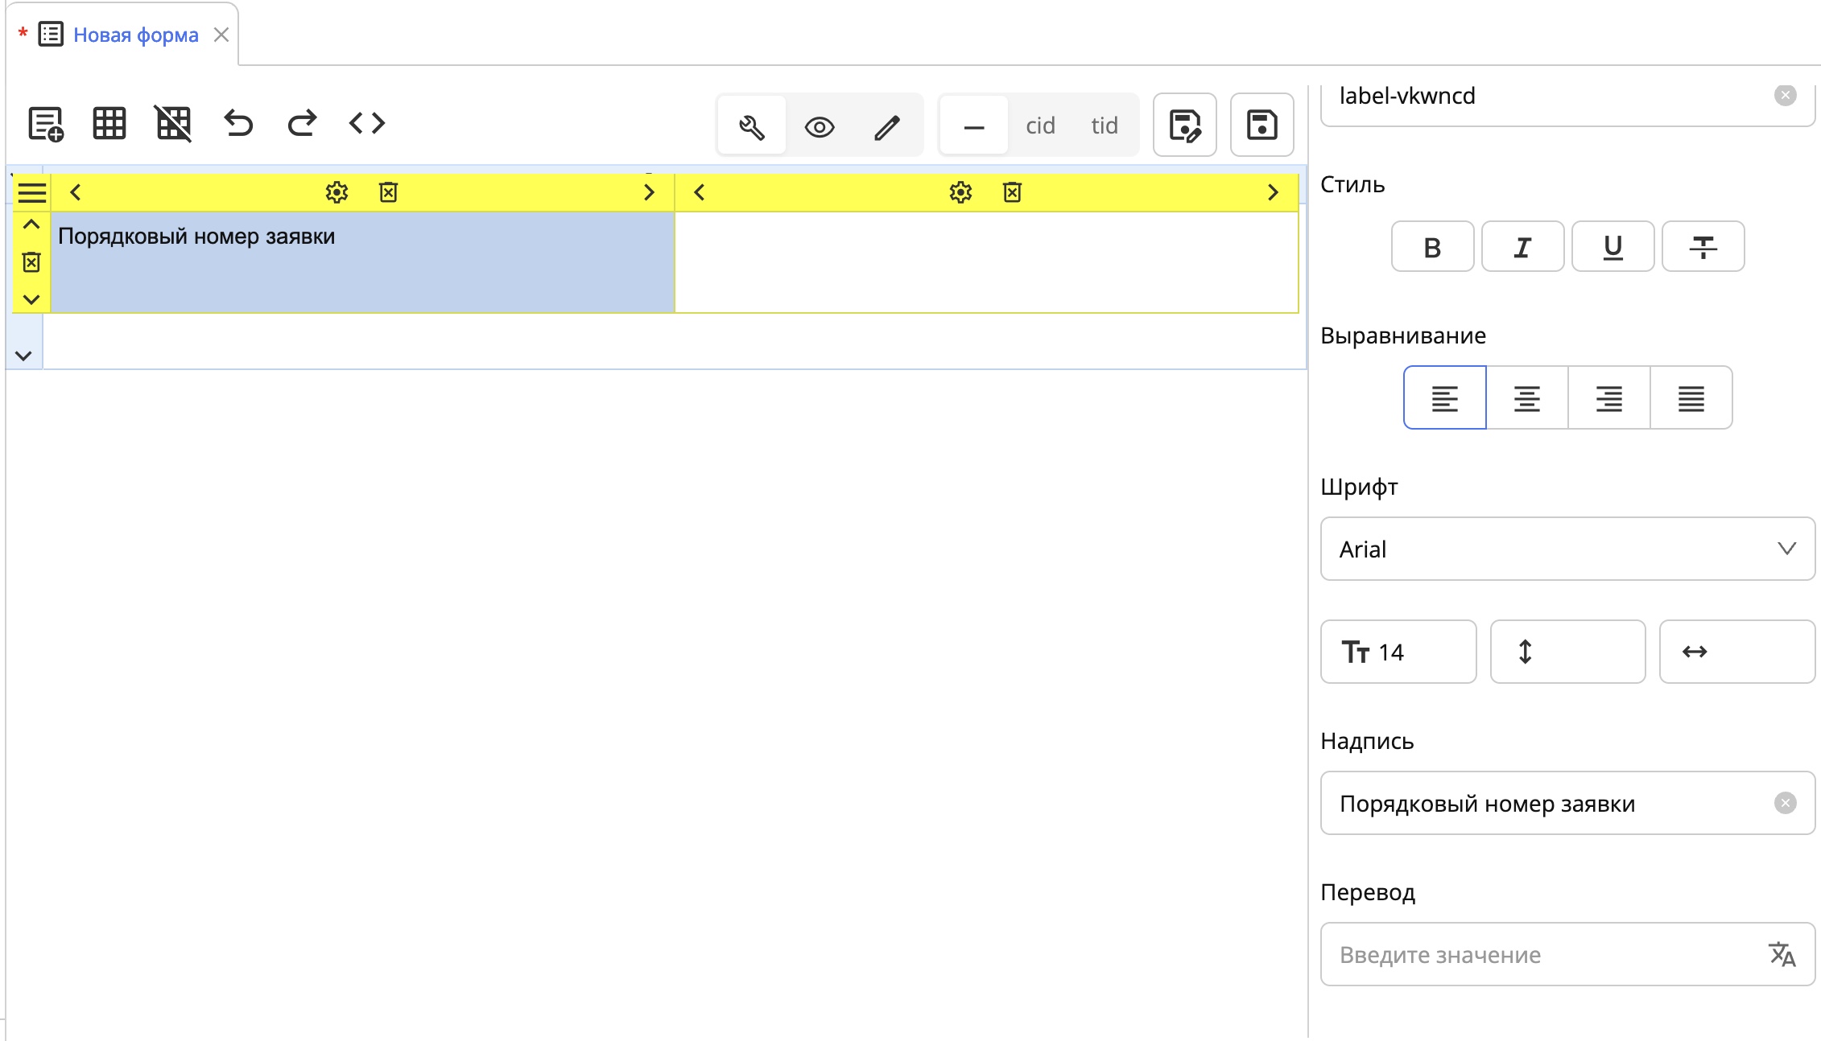Open the Arial font dropdown
Viewport: 1821px width, 1041px height.
pos(1567,549)
